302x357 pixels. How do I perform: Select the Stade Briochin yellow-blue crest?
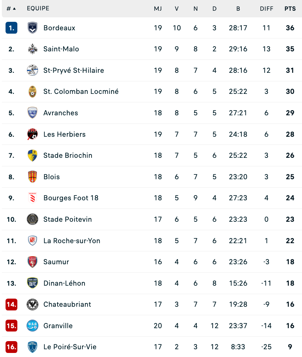32,155
